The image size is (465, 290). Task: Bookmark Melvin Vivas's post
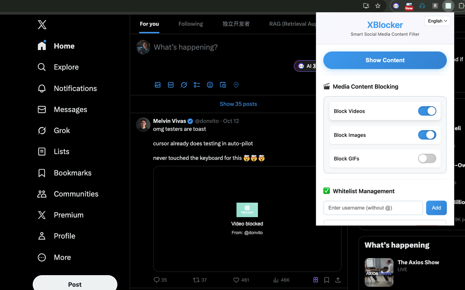coord(327,280)
